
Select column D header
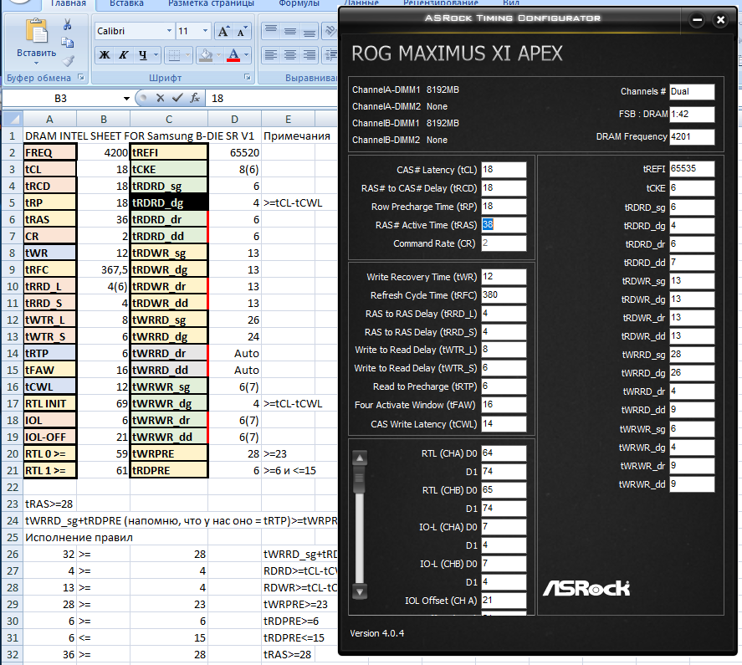235,120
